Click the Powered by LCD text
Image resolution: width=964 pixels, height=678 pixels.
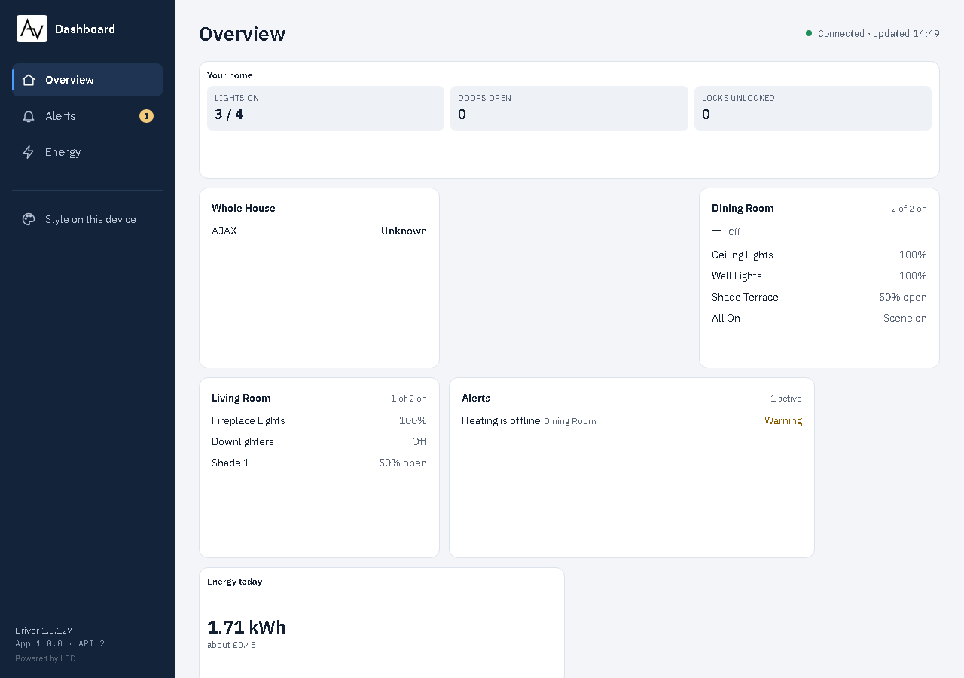(x=45, y=658)
